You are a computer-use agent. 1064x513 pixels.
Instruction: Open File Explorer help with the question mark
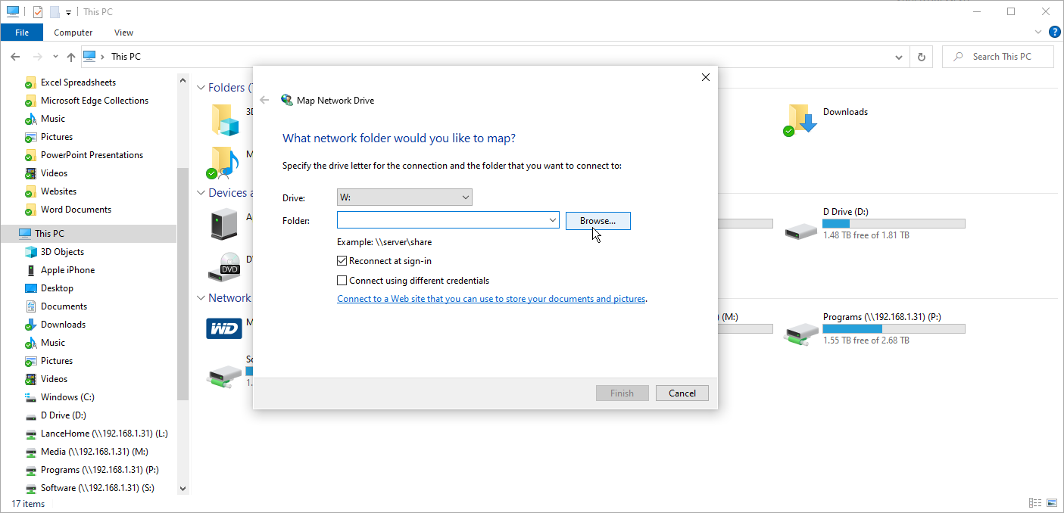pos(1055,32)
